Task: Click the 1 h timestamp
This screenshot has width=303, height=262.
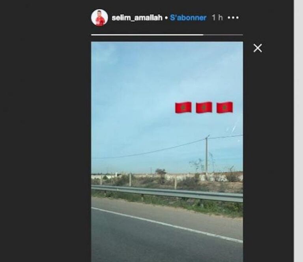Action: pyautogui.click(x=217, y=18)
